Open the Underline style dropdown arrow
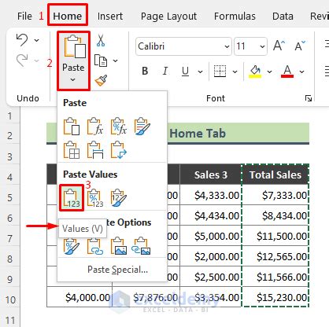 point(200,72)
